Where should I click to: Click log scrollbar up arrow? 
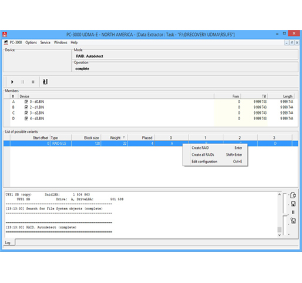point(279,195)
